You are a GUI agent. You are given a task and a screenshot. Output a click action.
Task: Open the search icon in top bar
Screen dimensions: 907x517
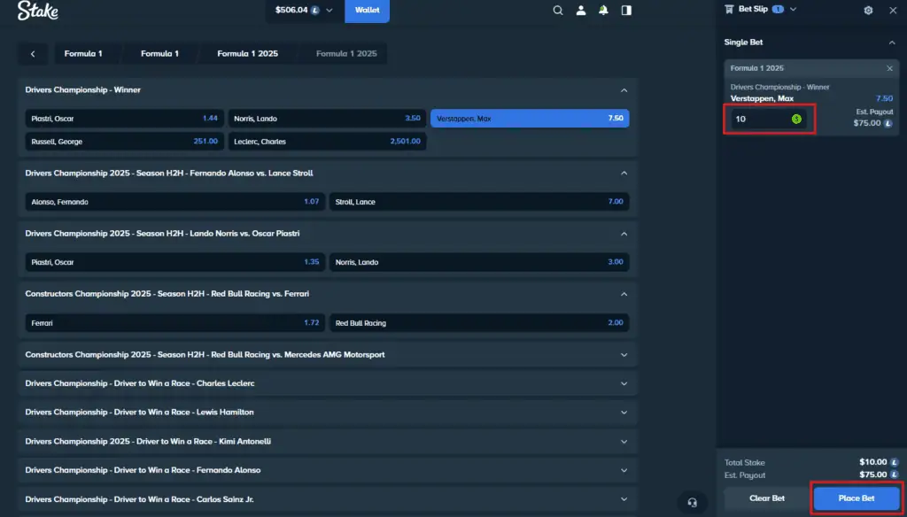coord(558,11)
